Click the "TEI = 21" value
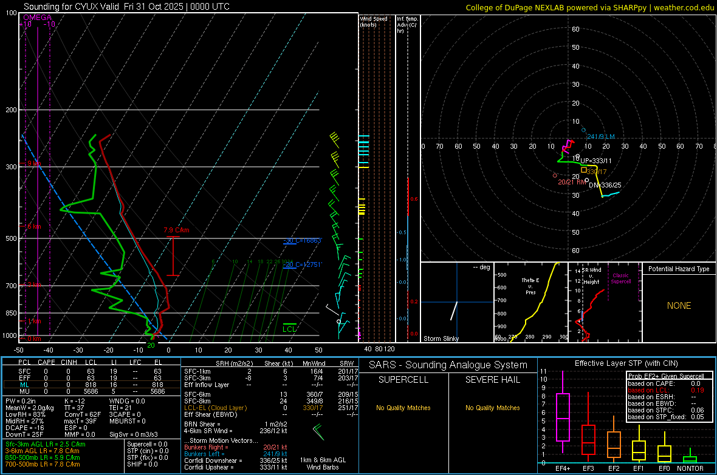Viewport: 717px width, 475px height. (120, 408)
